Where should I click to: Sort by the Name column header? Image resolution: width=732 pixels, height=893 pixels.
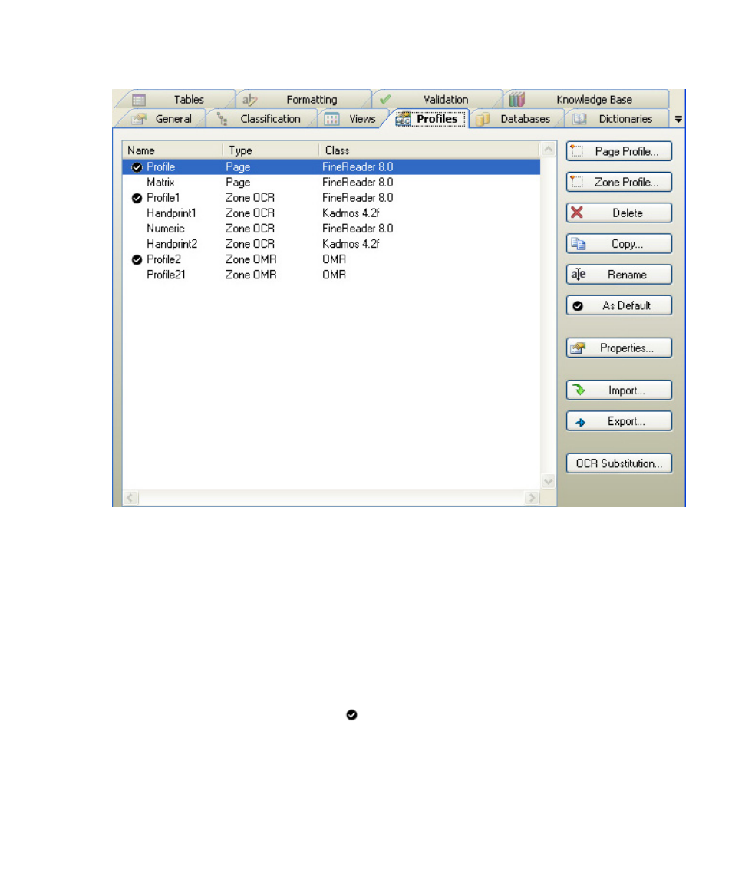(172, 150)
